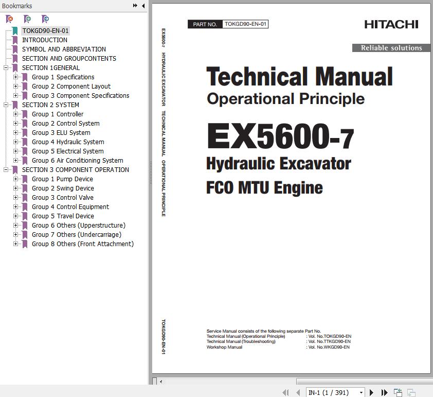Jump to Group 3 Component Specifications bookmark

click(80, 95)
